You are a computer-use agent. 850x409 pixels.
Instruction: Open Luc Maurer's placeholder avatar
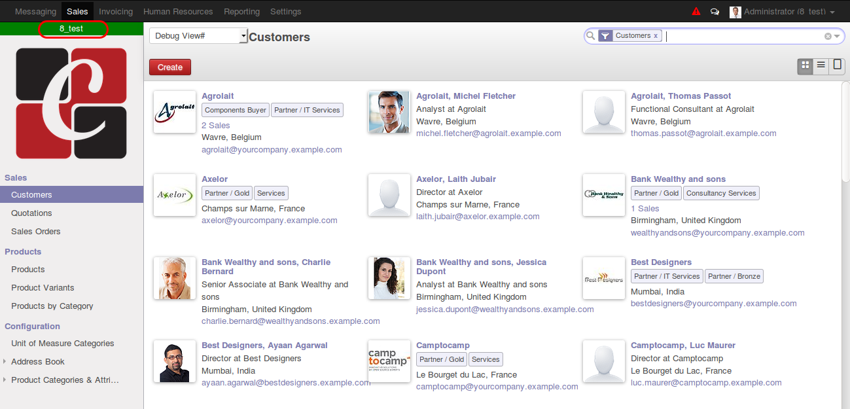click(x=604, y=361)
